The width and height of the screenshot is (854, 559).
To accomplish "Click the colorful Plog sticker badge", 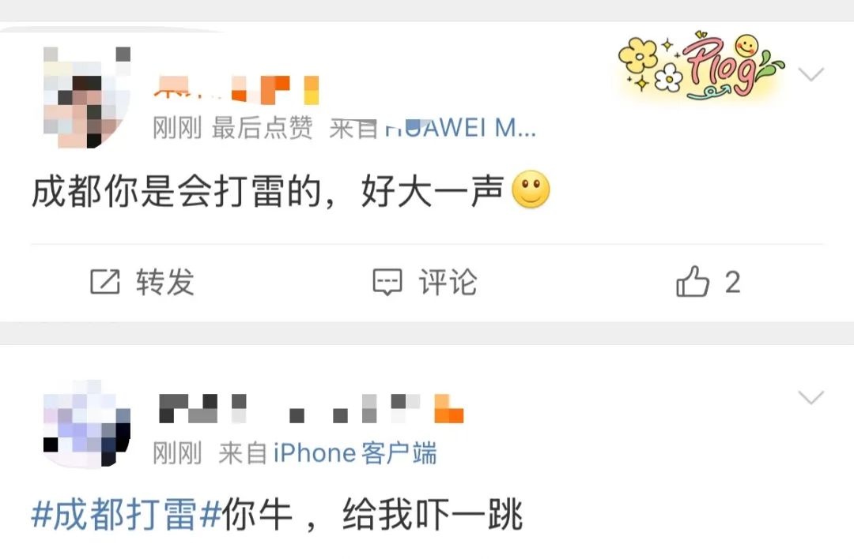I will 701,66.
